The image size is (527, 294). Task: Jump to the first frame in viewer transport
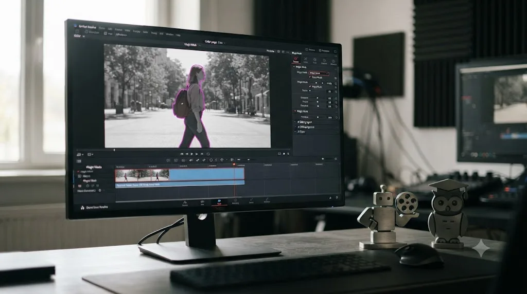click(182, 154)
